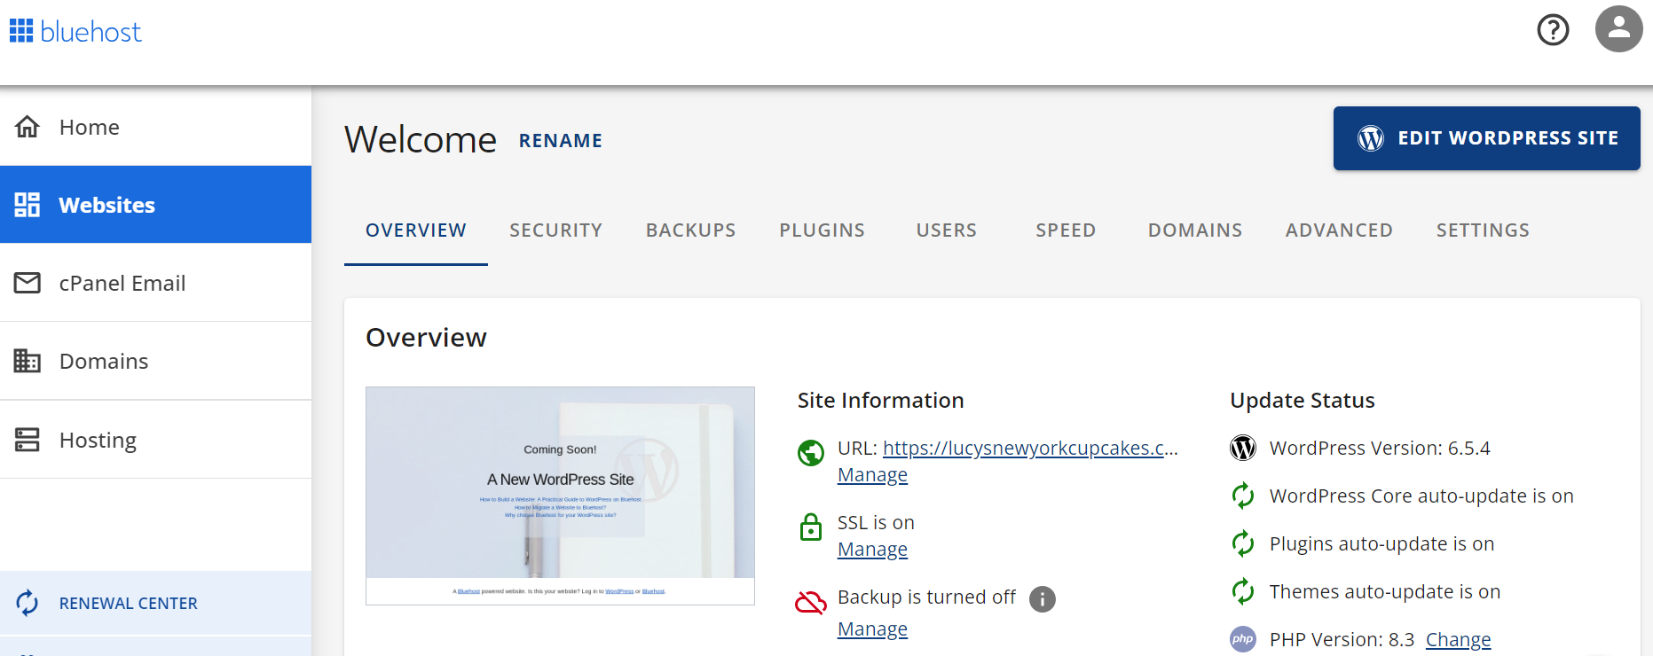Switch to the Overview tab
The height and width of the screenshot is (656, 1653).
click(x=416, y=230)
